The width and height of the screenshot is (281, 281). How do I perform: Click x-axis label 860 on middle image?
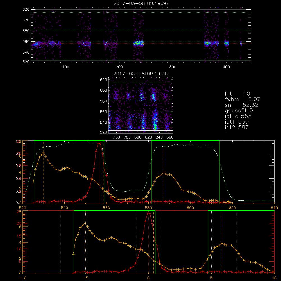click(x=170, y=137)
